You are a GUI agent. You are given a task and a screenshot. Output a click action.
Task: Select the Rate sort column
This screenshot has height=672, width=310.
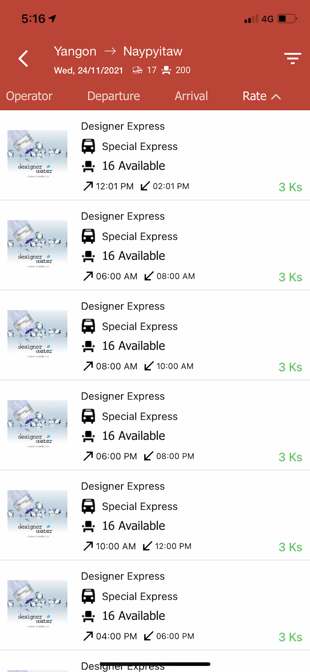point(255,96)
